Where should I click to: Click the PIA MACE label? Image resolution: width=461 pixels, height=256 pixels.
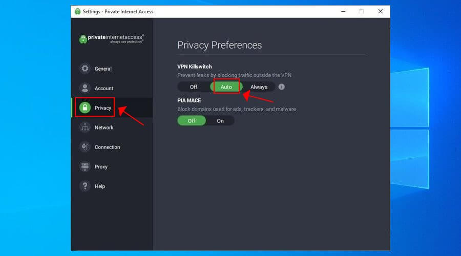[189, 100]
